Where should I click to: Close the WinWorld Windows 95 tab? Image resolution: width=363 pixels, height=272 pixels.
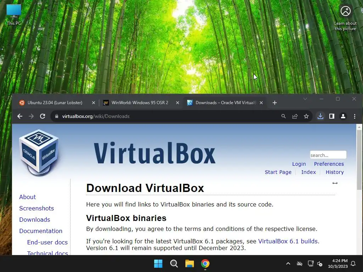(x=178, y=103)
